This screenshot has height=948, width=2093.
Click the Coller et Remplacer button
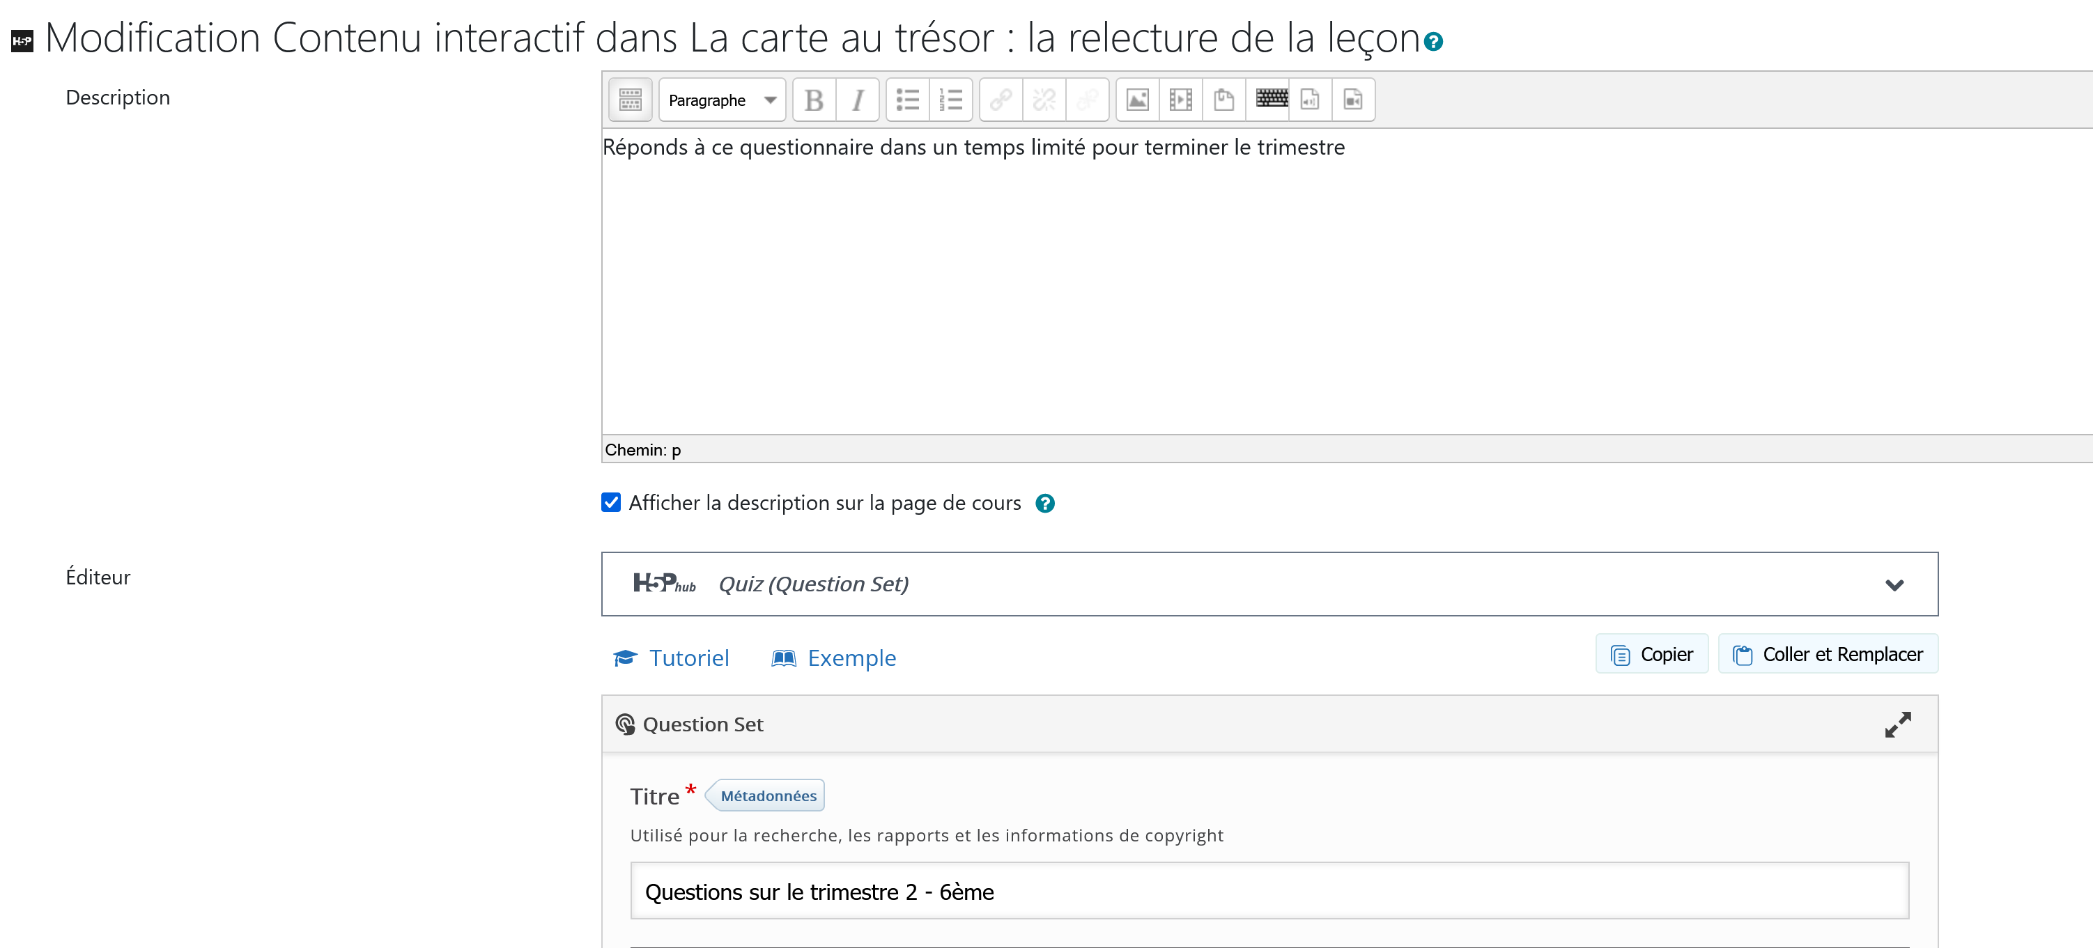point(1828,654)
